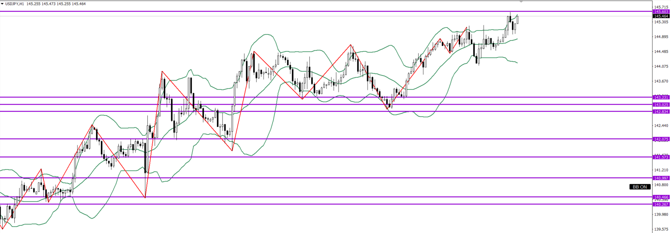Click the 145.715 value at axis top

[661, 7]
